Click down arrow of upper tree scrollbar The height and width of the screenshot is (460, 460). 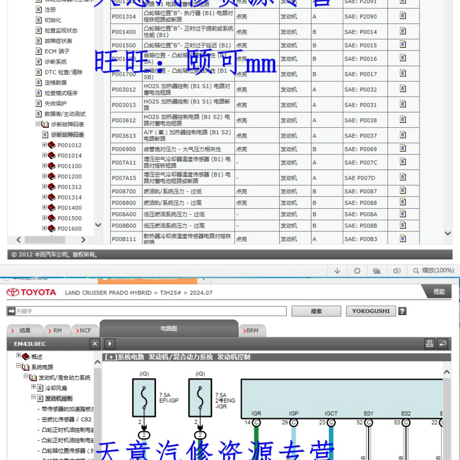coord(98,225)
